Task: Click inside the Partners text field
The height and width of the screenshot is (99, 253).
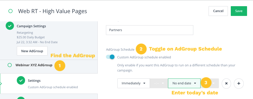Action: pos(150,30)
